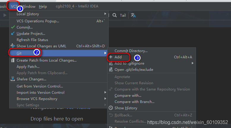Click the Add to .gitignore file icon
This screenshot has width=231, height=128.
pyautogui.click(x=111, y=63)
